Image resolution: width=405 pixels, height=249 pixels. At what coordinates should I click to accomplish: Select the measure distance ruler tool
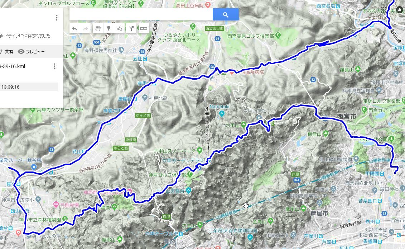pyautogui.click(x=144, y=28)
